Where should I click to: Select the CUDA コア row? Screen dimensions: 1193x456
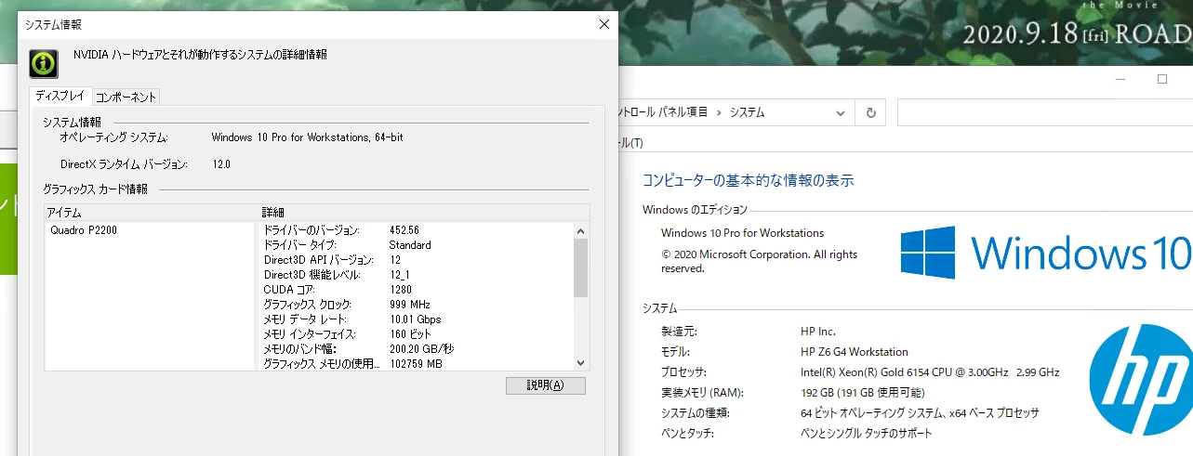coord(416,290)
